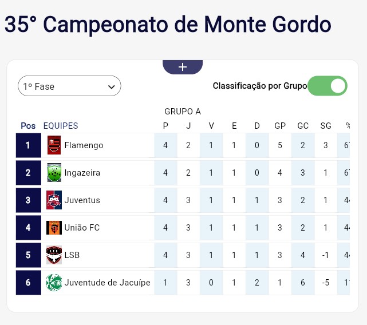This screenshot has width=367, height=325.
Task: Click the Flamengo team crest icon
Action: tap(54, 145)
